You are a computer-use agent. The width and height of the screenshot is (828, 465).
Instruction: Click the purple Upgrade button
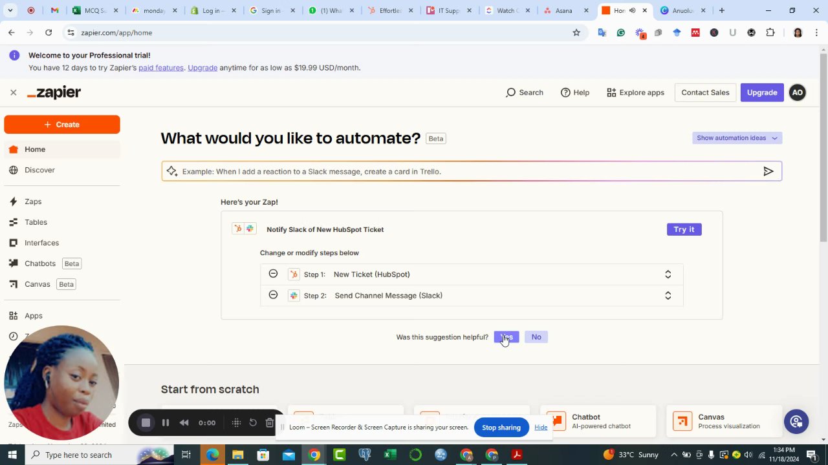pyautogui.click(x=762, y=92)
